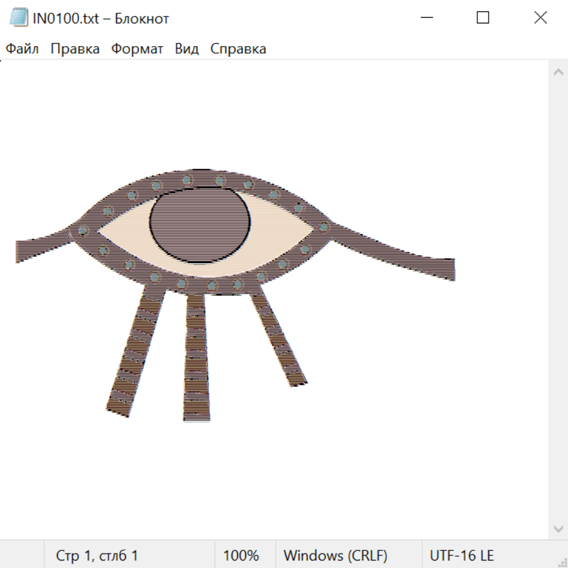This screenshot has height=568, width=568.
Task: Select the Справка menu
Action: tap(238, 49)
